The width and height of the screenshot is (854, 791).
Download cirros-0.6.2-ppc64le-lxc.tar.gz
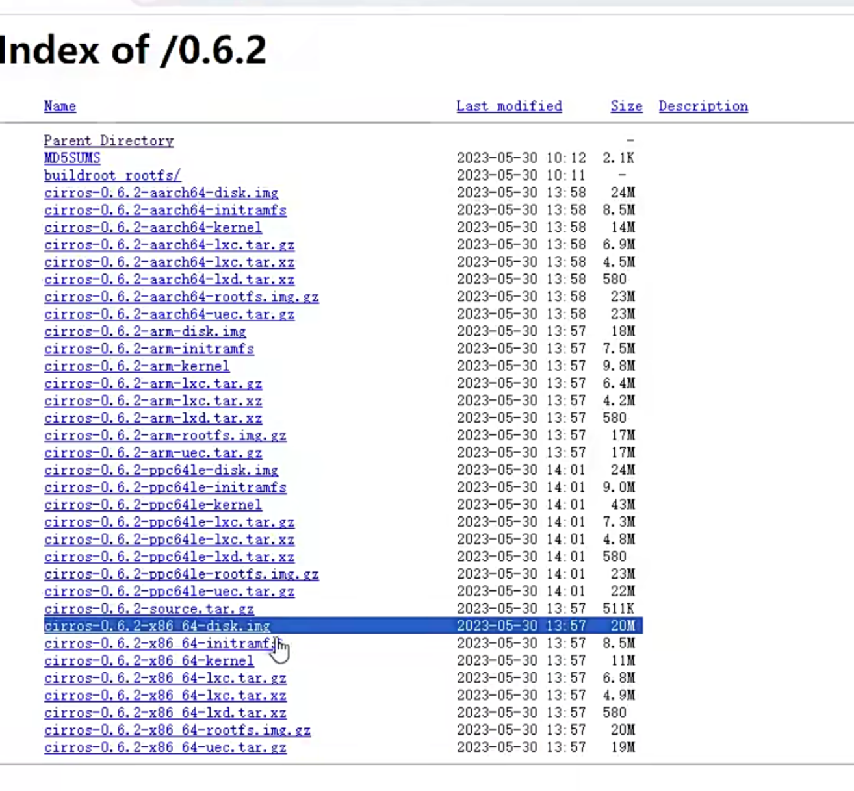[169, 521]
